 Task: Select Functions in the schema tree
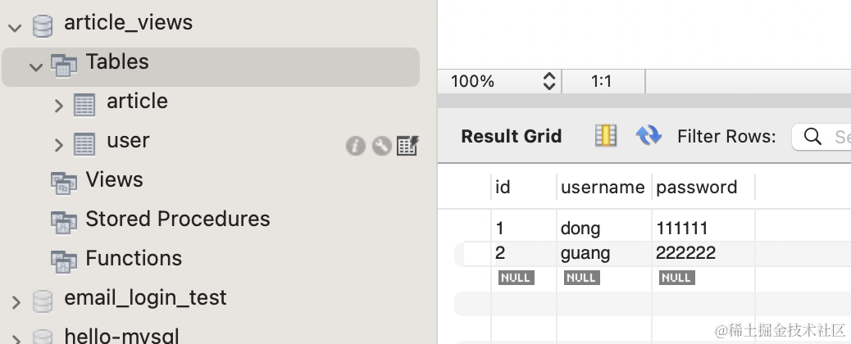tap(134, 259)
